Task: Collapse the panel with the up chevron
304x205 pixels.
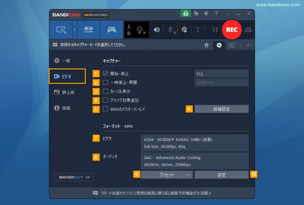Action: point(248,45)
